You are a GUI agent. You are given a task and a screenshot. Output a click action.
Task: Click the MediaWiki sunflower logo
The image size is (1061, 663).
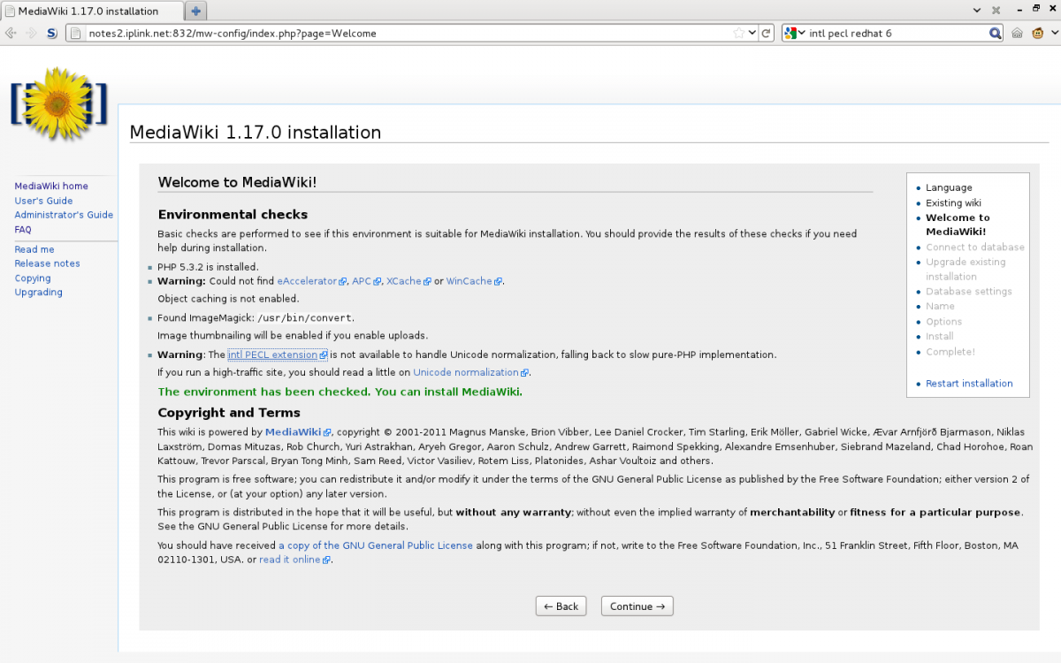pyautogui.click(x=58, y=102)
